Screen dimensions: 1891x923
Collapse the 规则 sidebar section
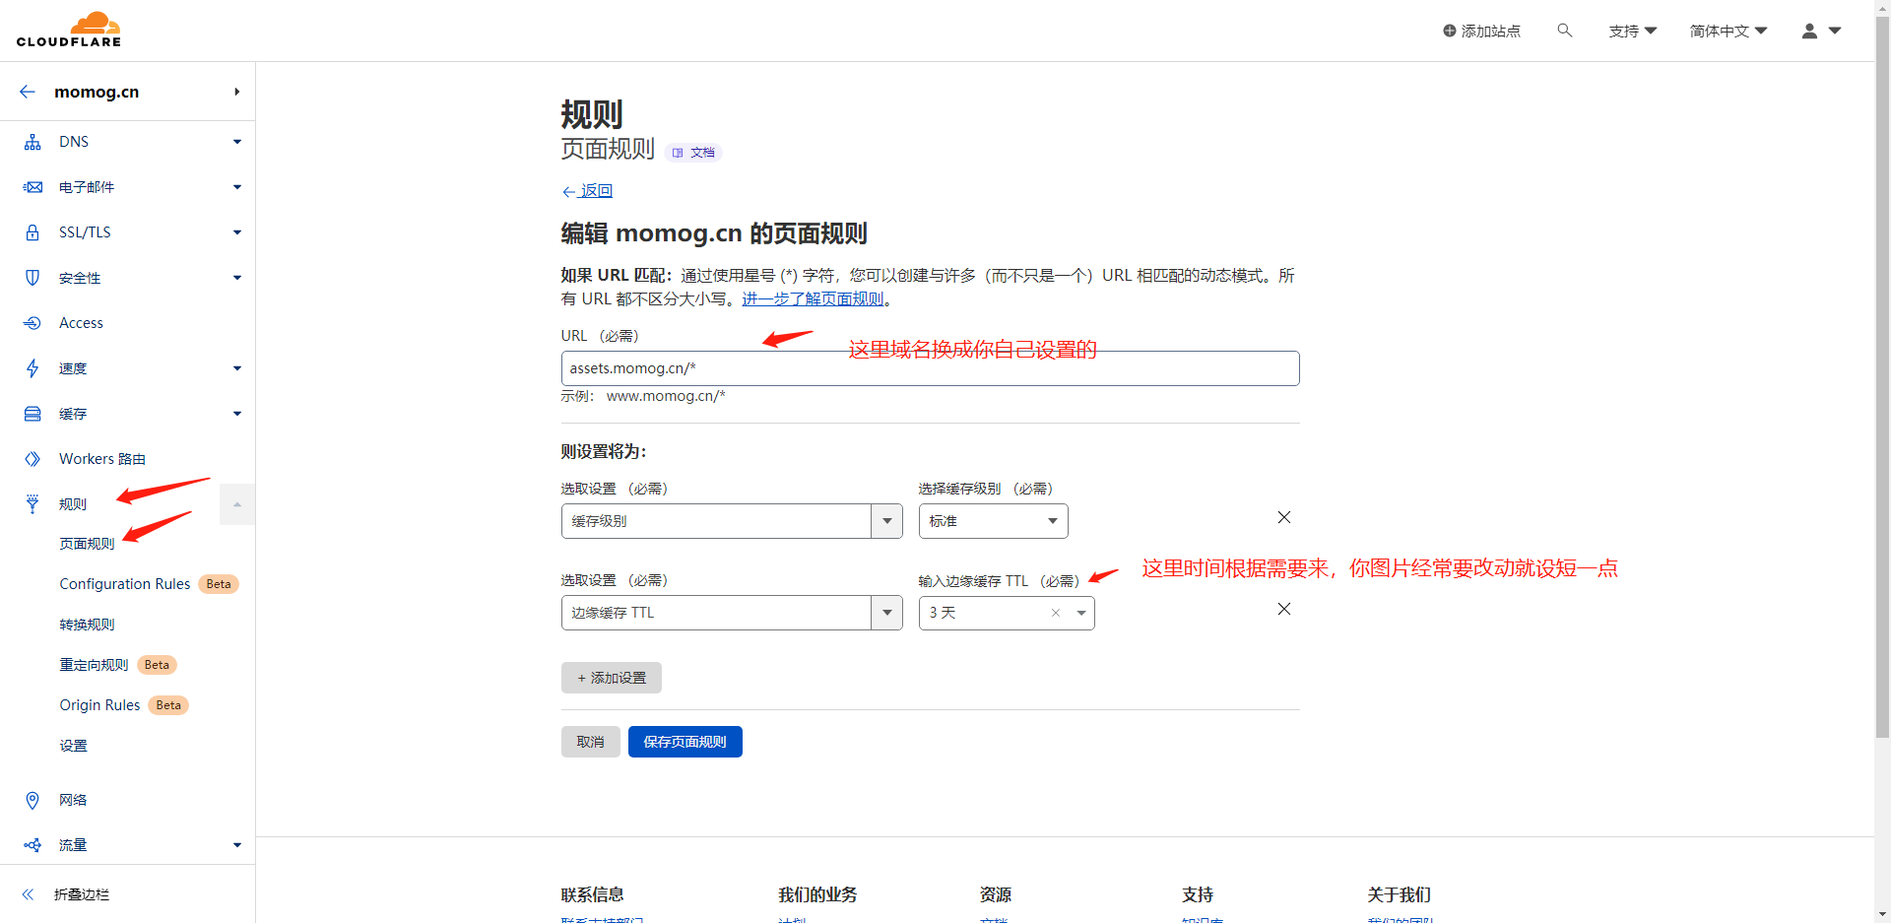tap(236, 504)
